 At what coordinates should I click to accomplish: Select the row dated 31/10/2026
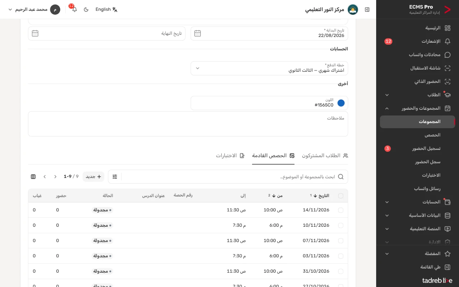pyautogui.click(x=341, y=271)
